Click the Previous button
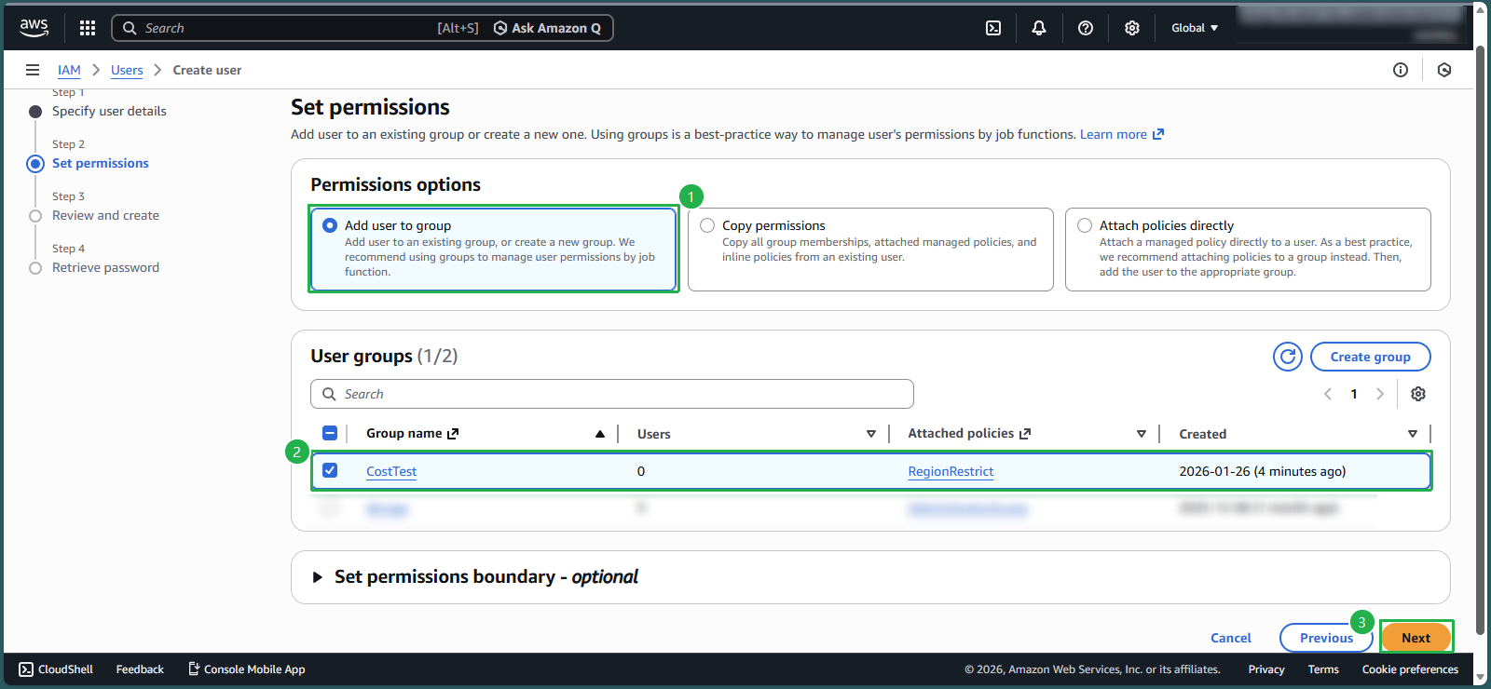Screen dimensions: 1491x689 coord(1326,638)
